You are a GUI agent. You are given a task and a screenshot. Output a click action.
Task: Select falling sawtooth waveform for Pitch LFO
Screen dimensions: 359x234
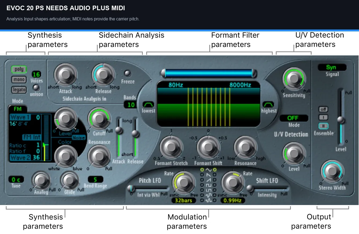pos(202,175)
